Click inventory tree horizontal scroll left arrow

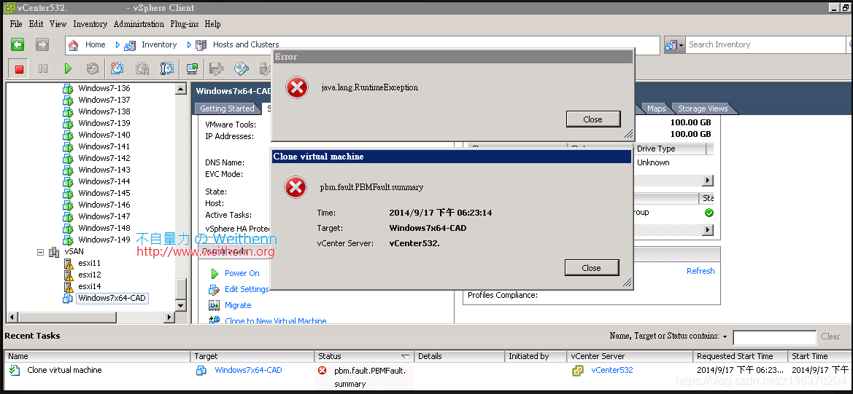coord(12,317)
